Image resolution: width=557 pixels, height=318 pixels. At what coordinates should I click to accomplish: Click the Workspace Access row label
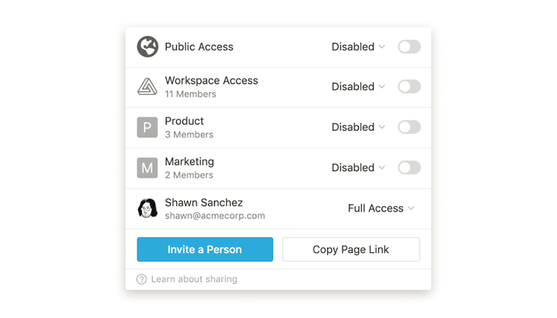[211, 81]
